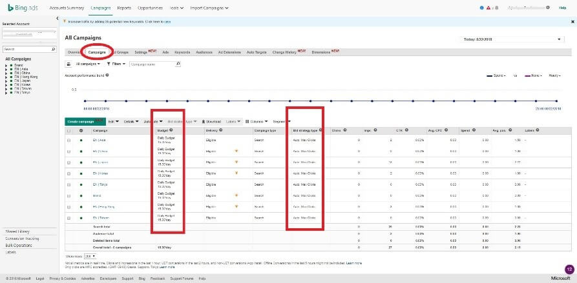Image resolution: width=577 pixels, height=283 pixels.
Task: Tick the checkbox for EN | Taiwan campaign
Action: tap(69, 217)
